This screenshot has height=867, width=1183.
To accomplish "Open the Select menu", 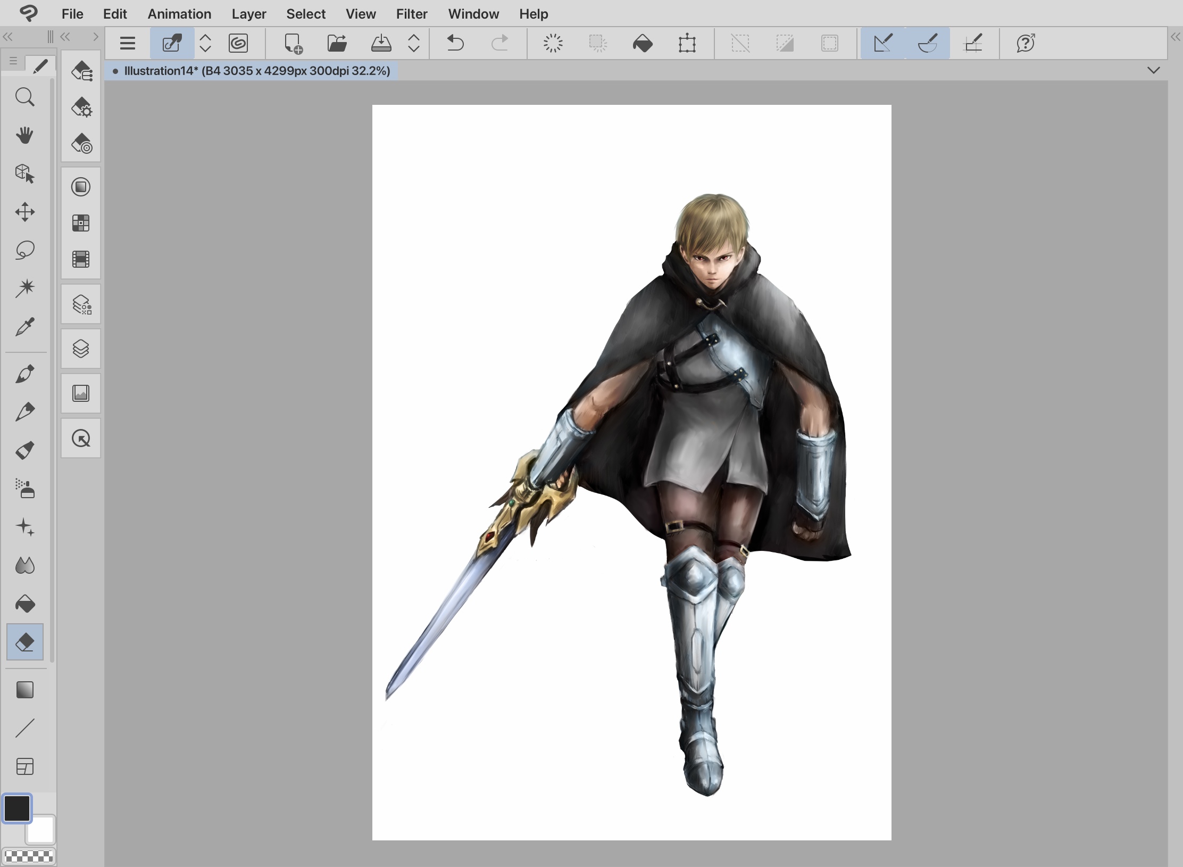I will (306, 14).
